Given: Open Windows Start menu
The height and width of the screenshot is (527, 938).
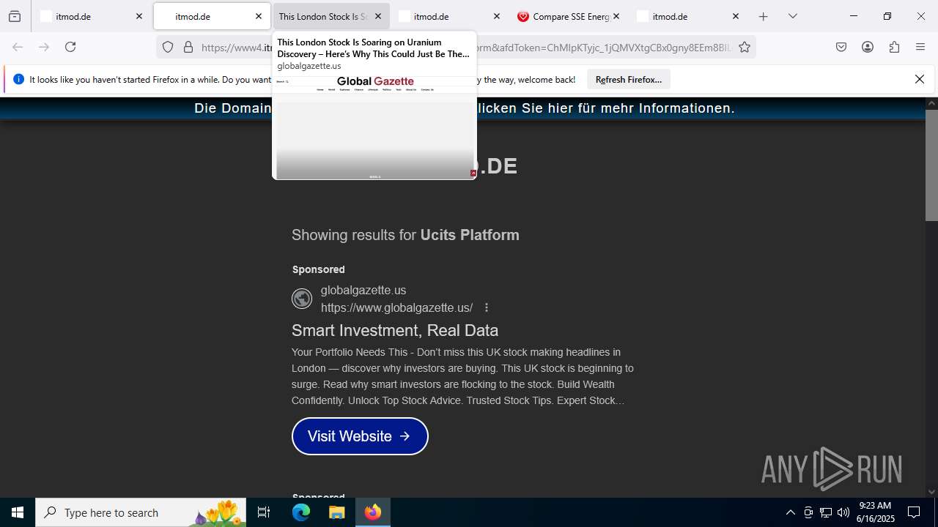Looking at the screenshot, I should tap(18, 512).
